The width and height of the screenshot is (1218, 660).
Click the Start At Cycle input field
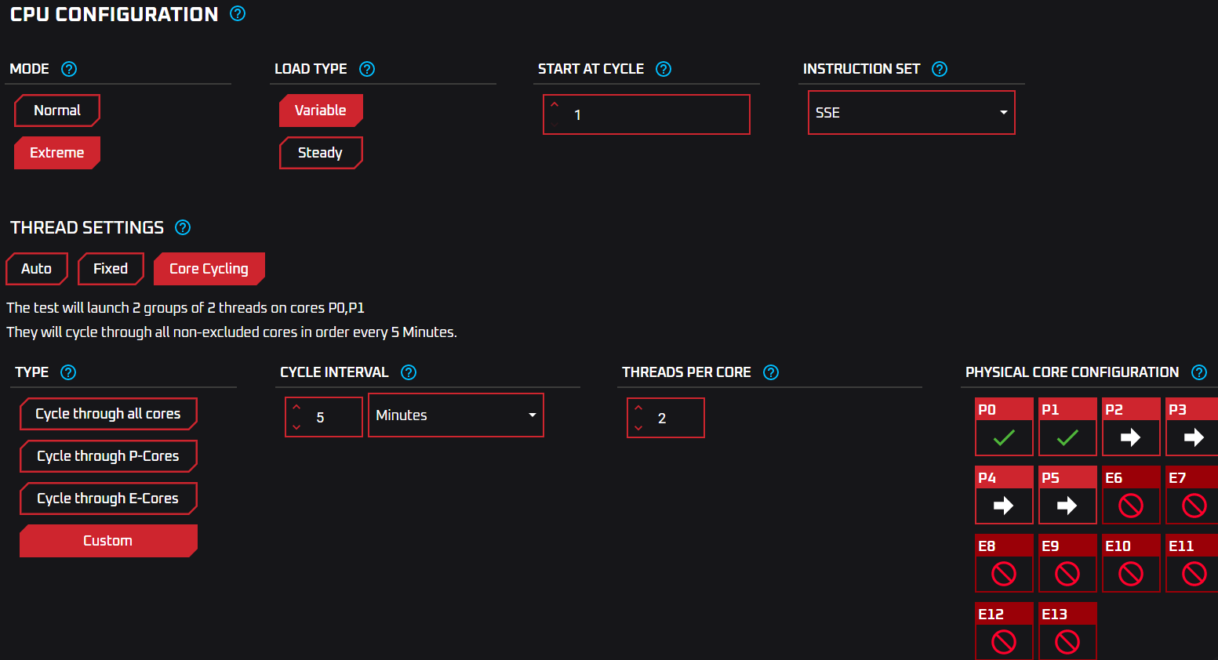[x=656, y=115]
